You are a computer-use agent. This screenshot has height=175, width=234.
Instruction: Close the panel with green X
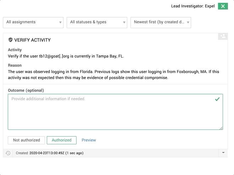223,6
